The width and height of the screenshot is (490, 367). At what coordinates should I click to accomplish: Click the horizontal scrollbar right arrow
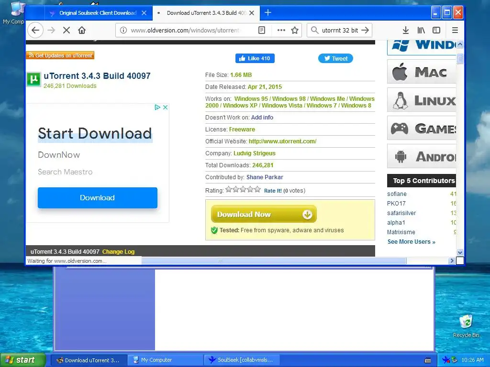[452, 260]
